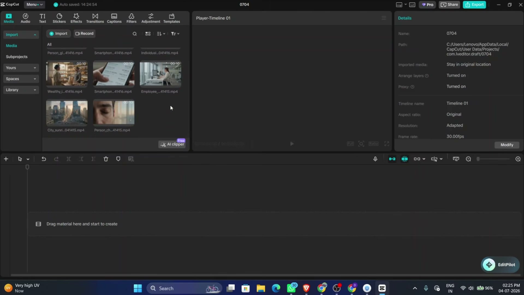524x295 pixels.
Task: Add a marker with the shield icon
Action: 118,159
